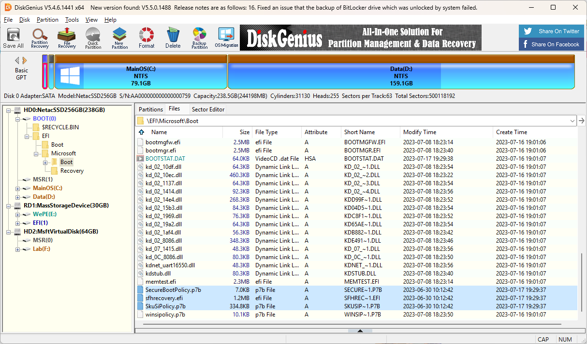Click the HD2 MsftVirtualDisk disk icon

pos(18,232)
